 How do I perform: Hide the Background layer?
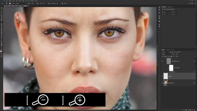click(x=162, y=83)
